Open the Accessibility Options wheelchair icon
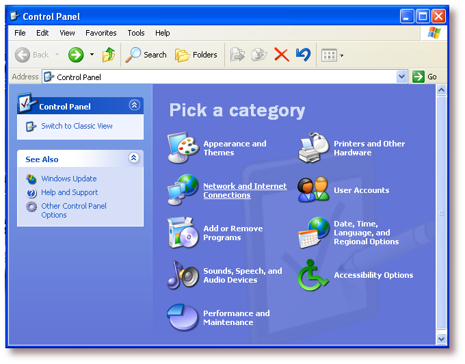The image size is (465, 364). click(313, 275)
